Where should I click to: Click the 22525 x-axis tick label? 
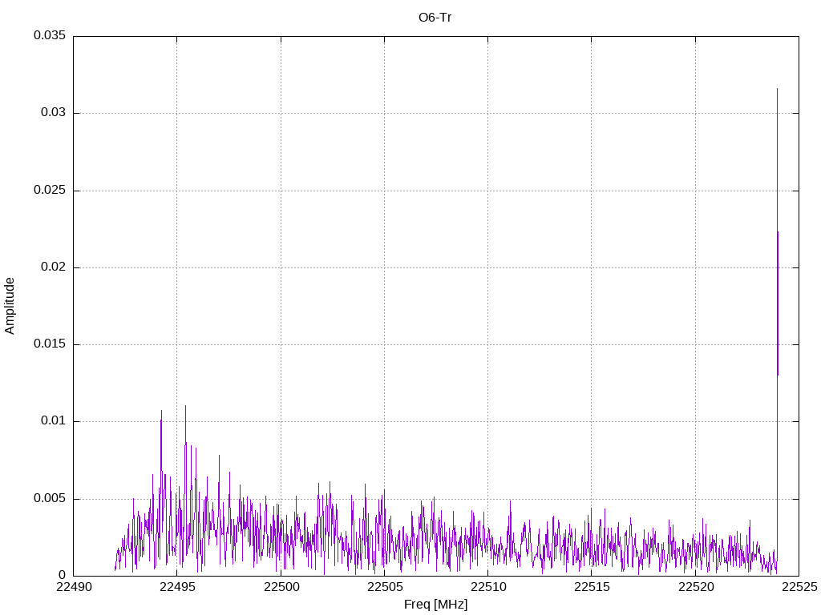[799, 587]
